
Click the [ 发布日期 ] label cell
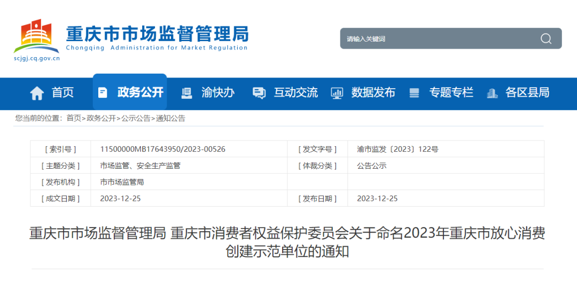click(317, 199)
